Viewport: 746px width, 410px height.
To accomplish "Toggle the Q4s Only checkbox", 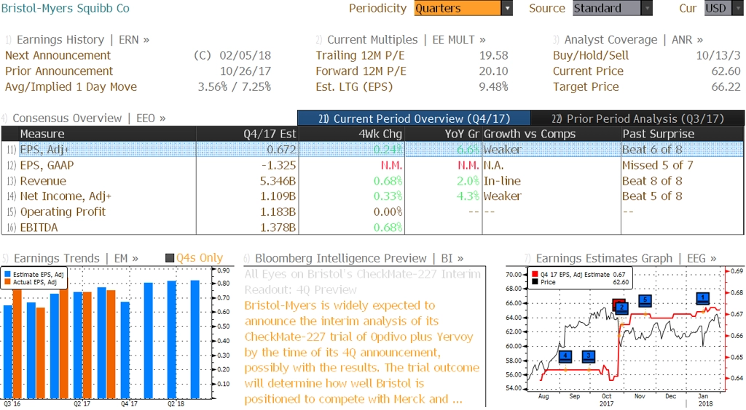I will [x=169, y=258].
